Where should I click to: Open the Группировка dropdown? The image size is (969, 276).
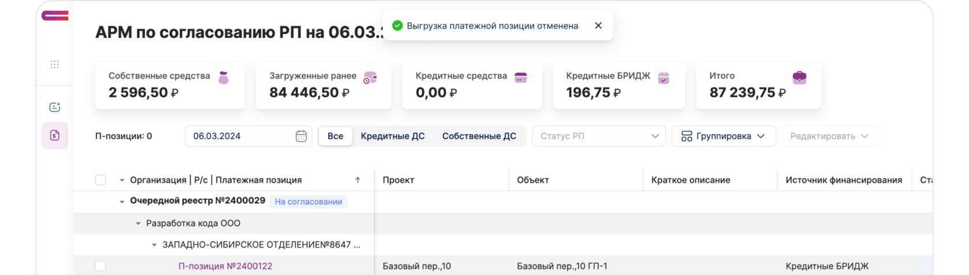(x=723, y=136)
